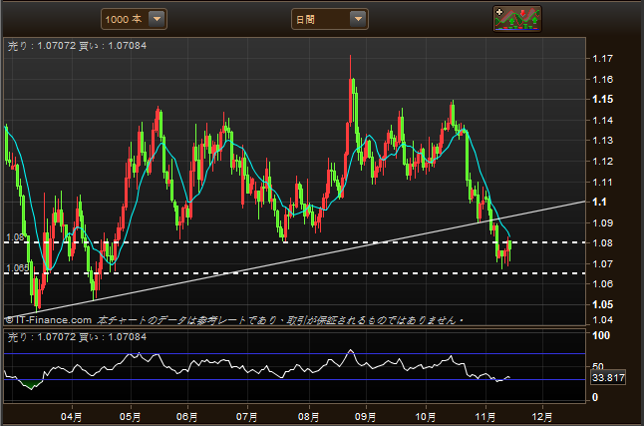Click the IT-Finance.com copyright text
The image size is (644, 426).
[49, 320]
